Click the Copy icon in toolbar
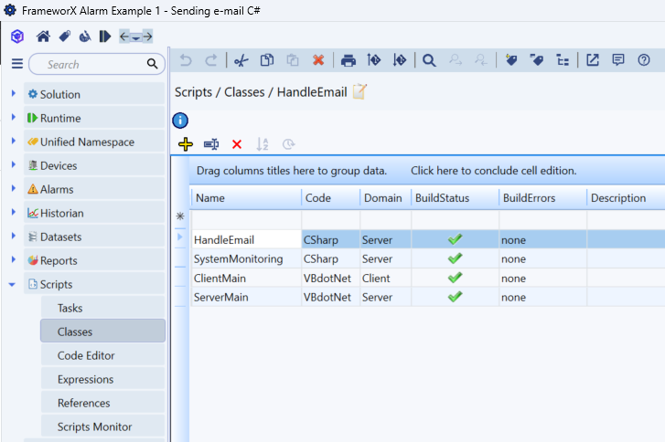The height and width of the screenshot is (442, 665). (267, 60)
